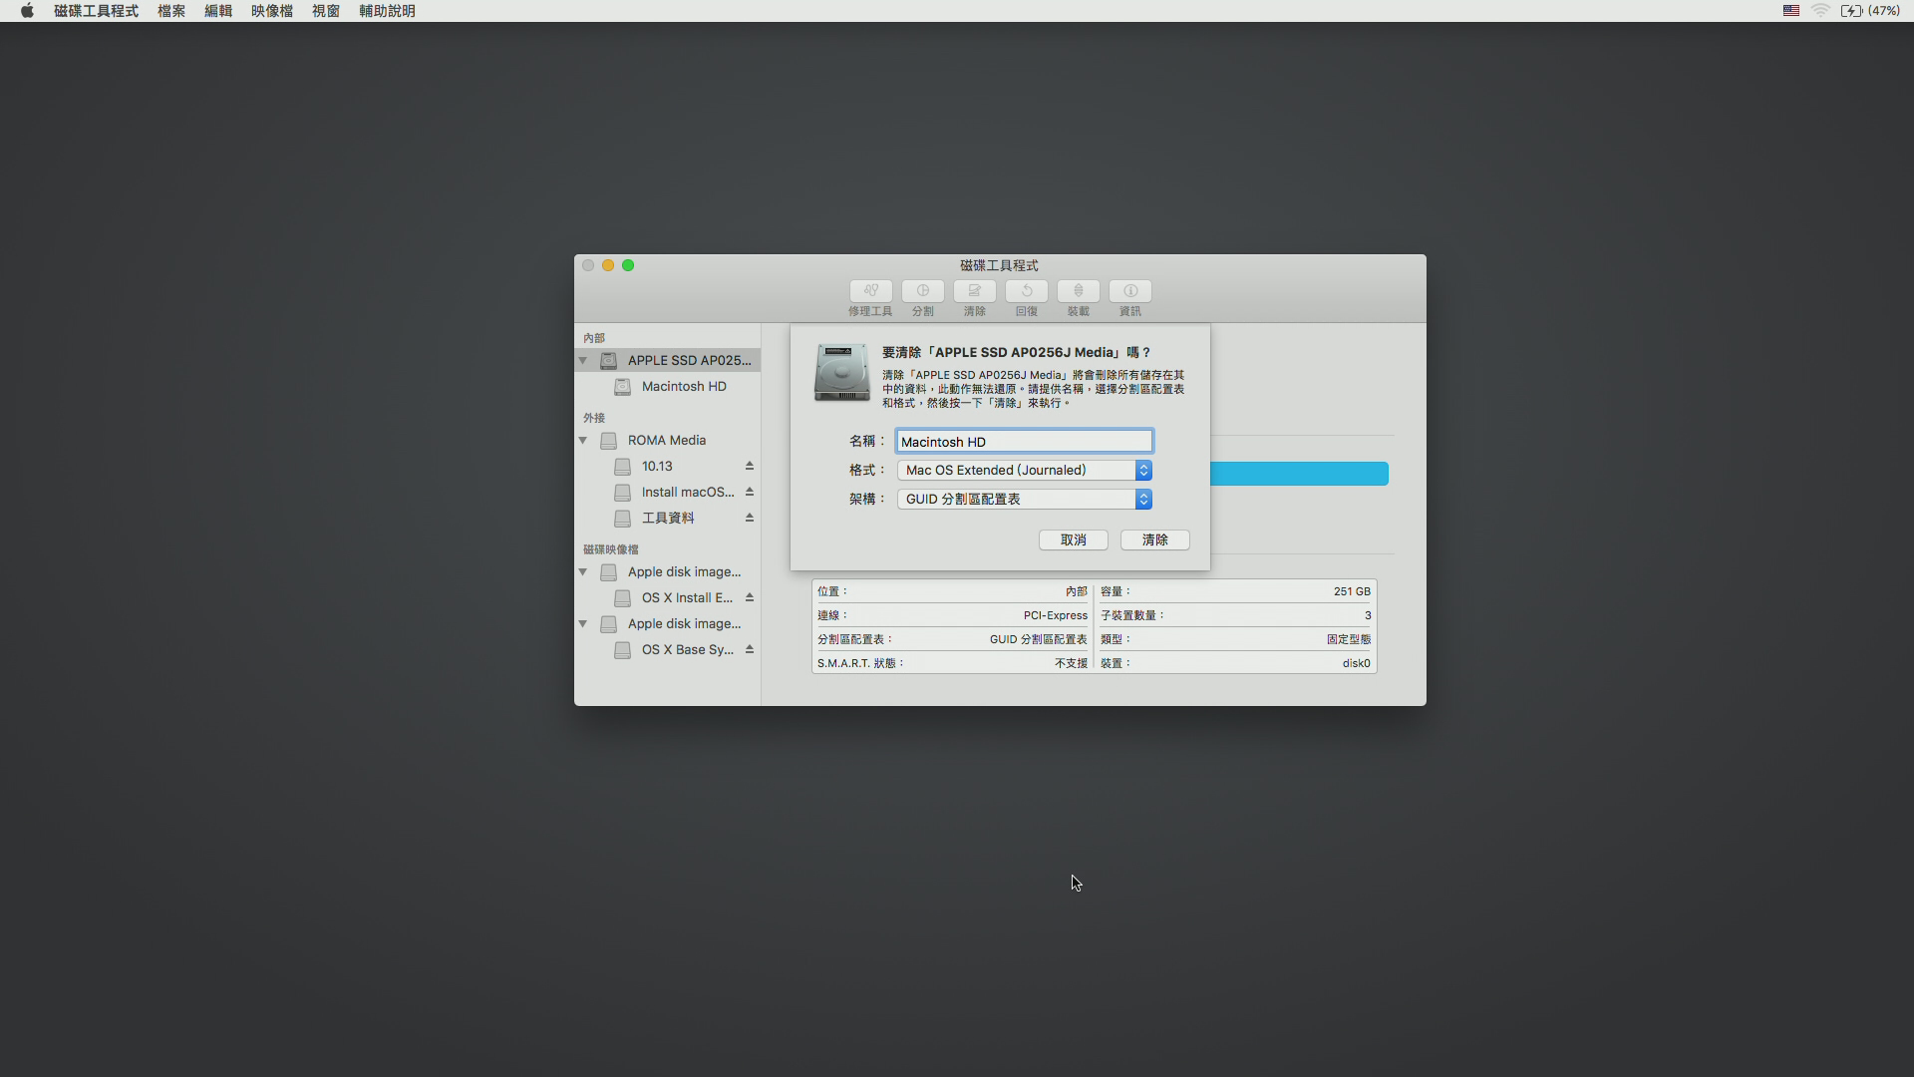Click the 取消 cancel button
Viewport: 1914px width, 1077px height.
1073,539
